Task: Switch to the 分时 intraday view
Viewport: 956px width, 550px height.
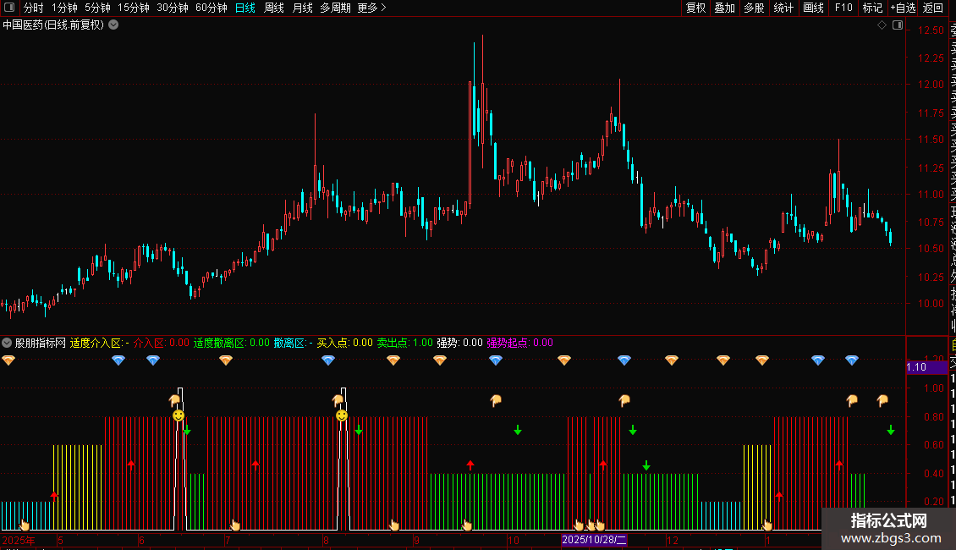Action: 34,8
